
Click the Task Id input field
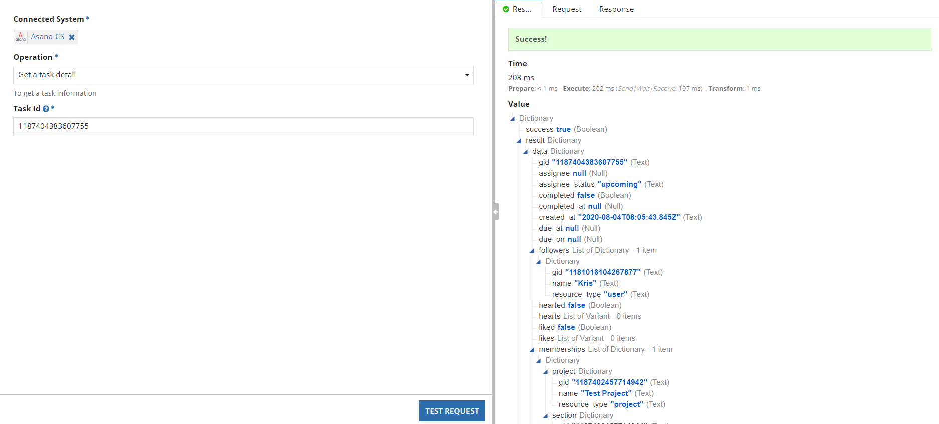tap(243, 126)
